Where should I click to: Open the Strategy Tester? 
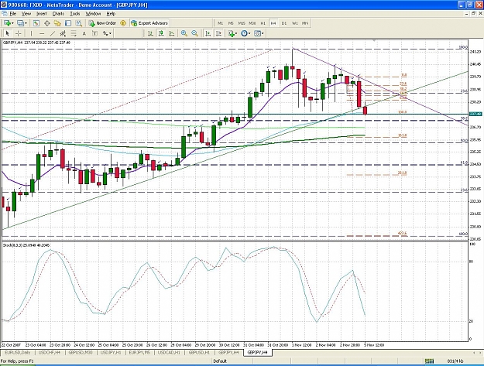79,23
